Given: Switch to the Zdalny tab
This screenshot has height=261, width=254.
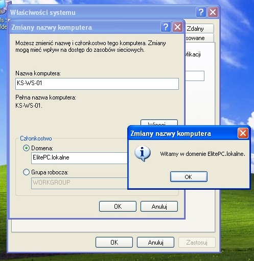Looking at the screenshot, I should click(199, 29).
